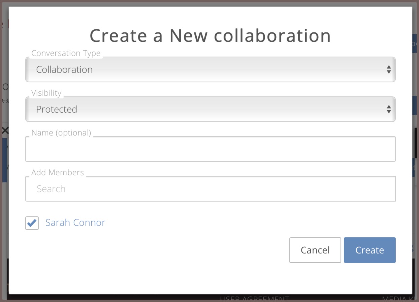Click the Add Members label
419x302 pixels.
[x=58, y=173]
